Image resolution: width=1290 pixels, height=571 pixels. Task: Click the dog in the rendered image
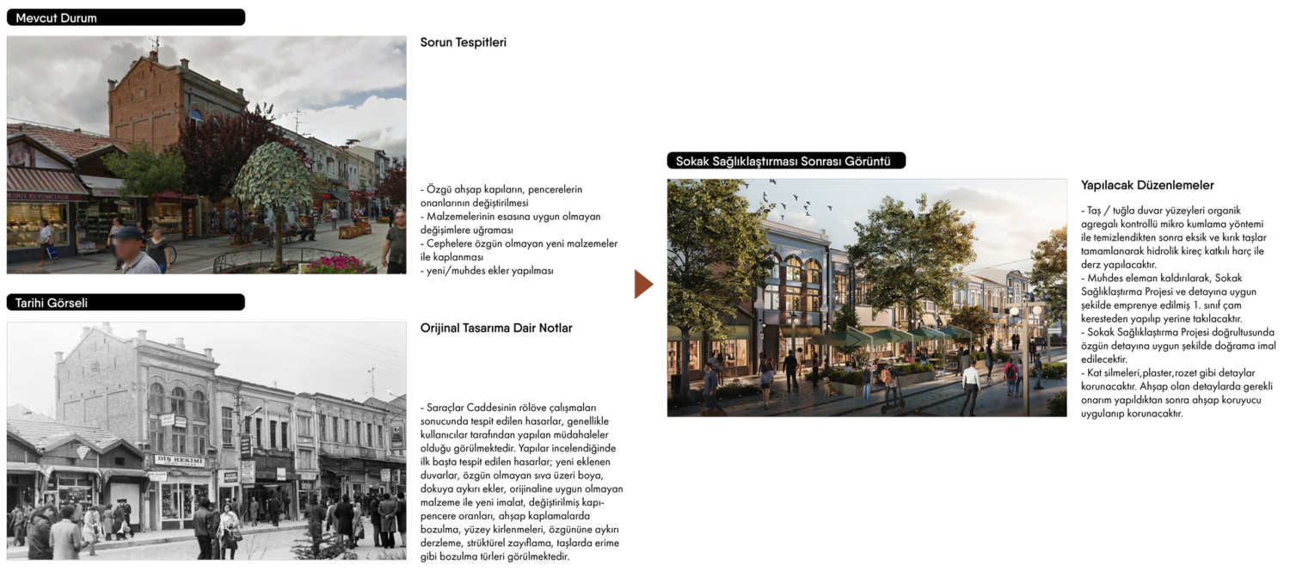point(830,387)
